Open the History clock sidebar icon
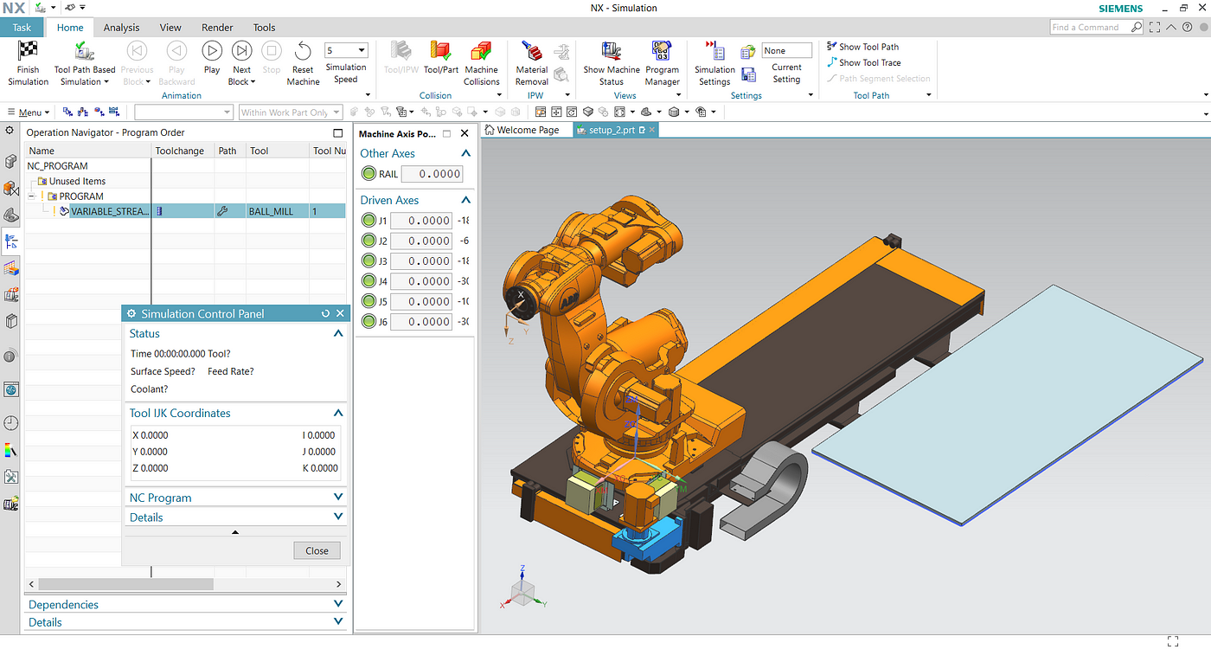This screenshot has height=649, width=1211. 11,423
